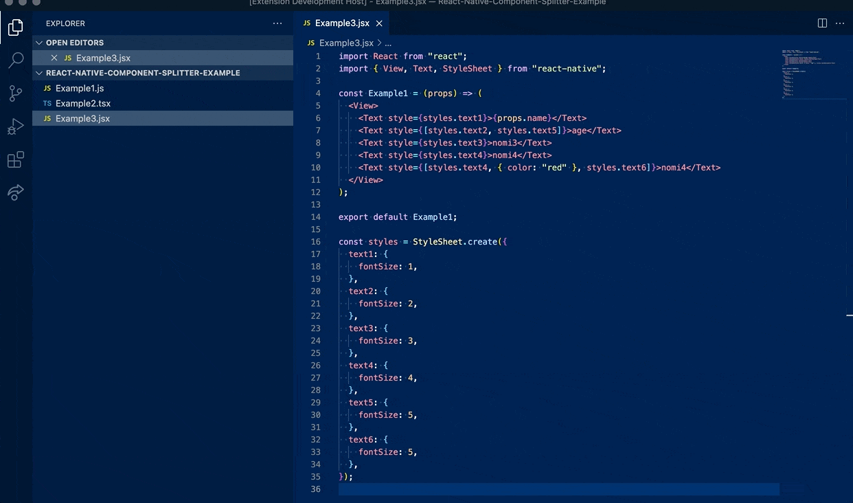Close Example3.jsx in Open Editors list
This screenshot has width=853, height=503.
pyautogui.click(x=54, y=58)
